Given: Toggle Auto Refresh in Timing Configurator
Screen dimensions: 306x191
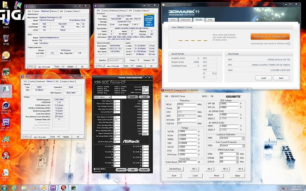Looking at the screenshot, I should tap(95, 169).
